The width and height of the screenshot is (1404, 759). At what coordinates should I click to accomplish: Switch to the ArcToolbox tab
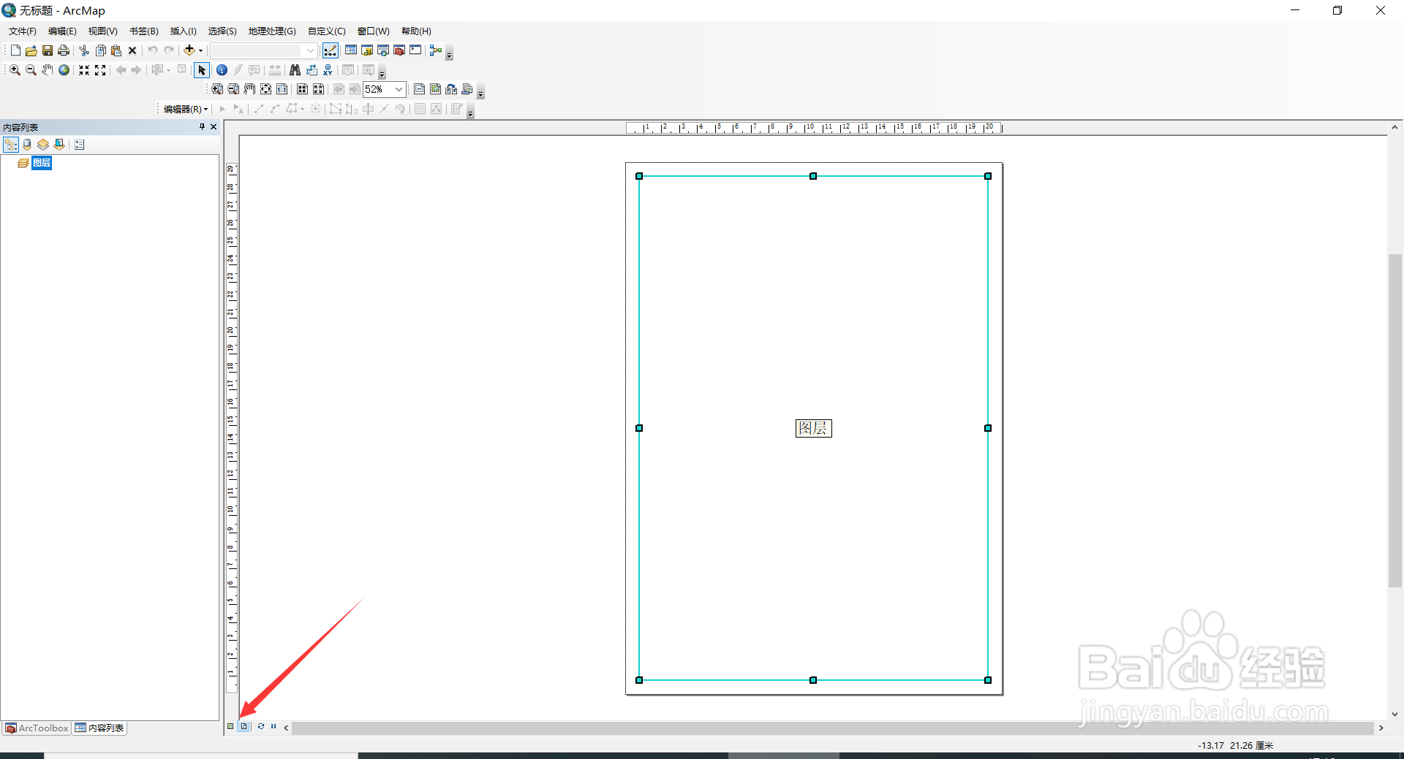coord(37,728)
